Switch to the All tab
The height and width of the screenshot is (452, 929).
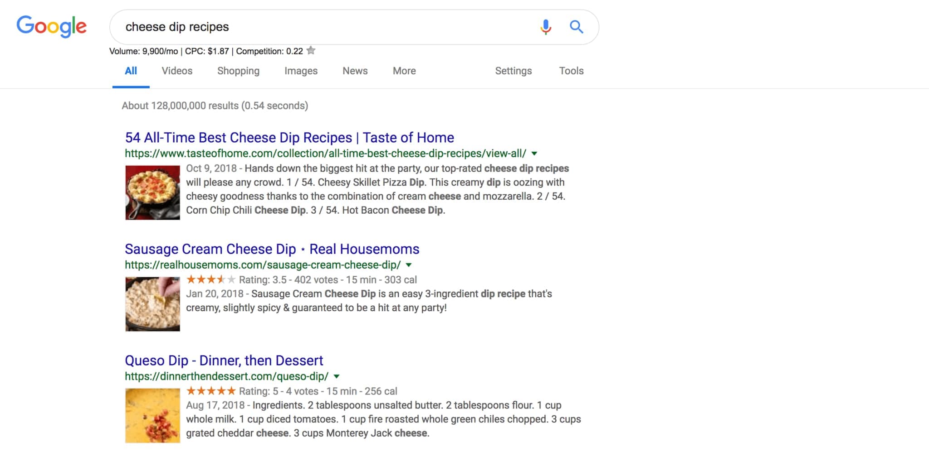131,71
